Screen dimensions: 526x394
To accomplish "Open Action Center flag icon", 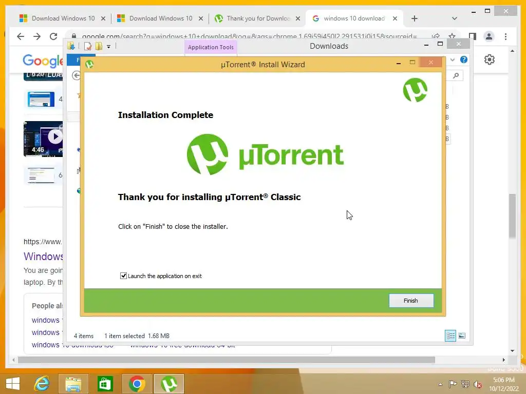I will (x=453, y=384).
